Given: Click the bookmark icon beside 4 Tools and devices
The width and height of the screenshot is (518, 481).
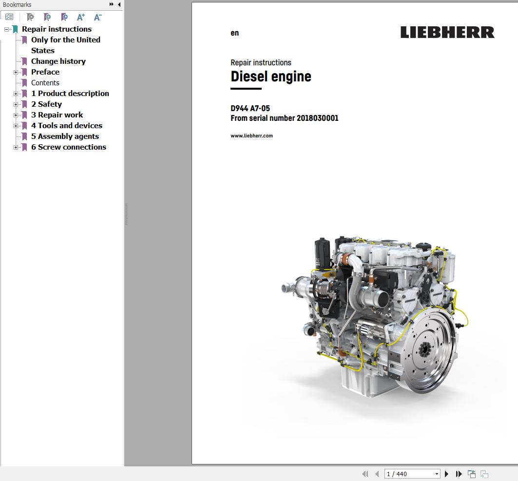Looking at the screenshot, I should coord(24,126).
